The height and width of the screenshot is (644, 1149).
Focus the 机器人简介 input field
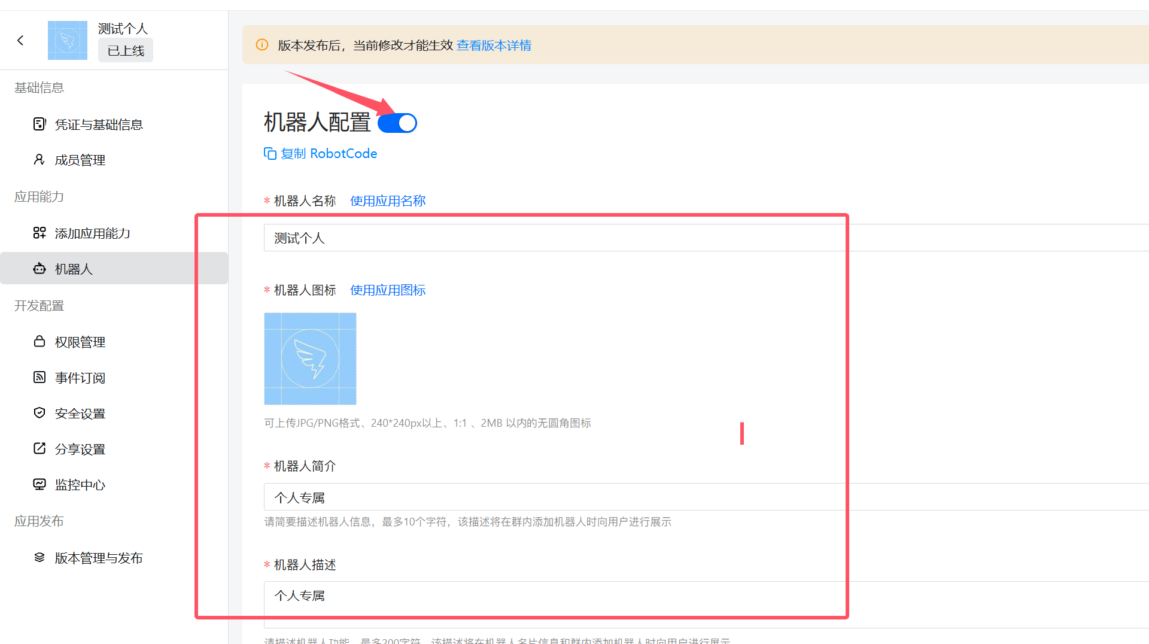pyautogui.click(x=706, y=497)
